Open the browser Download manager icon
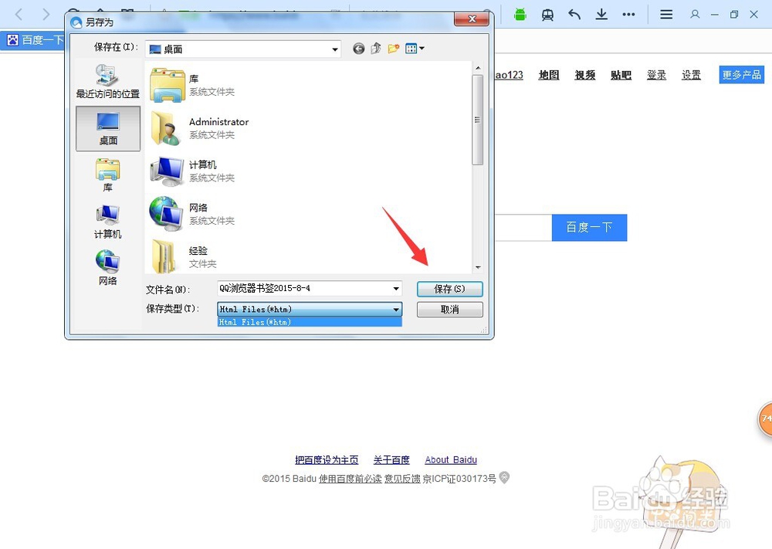The image size is (772, 549). (601, 15)
